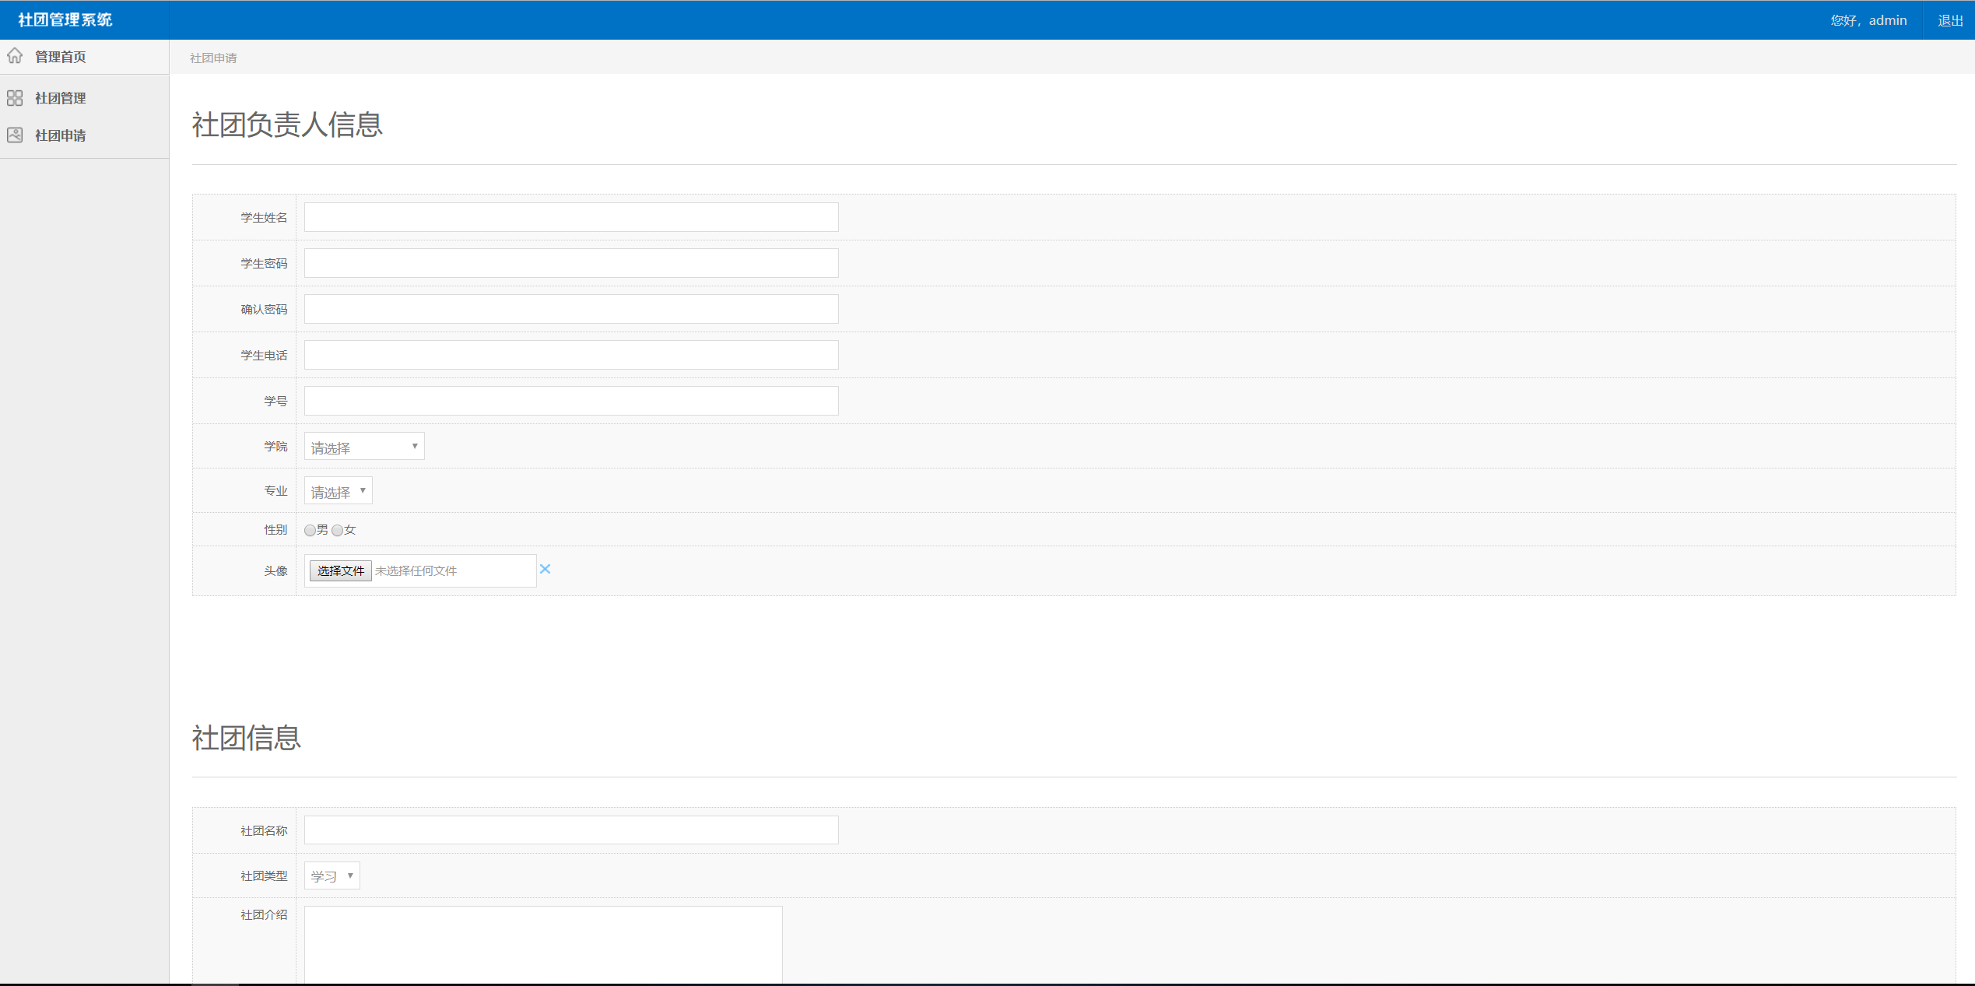The image size is (1975, 986).
Task: Open 管理首页 in the sidebar
Action: [60, 57]
